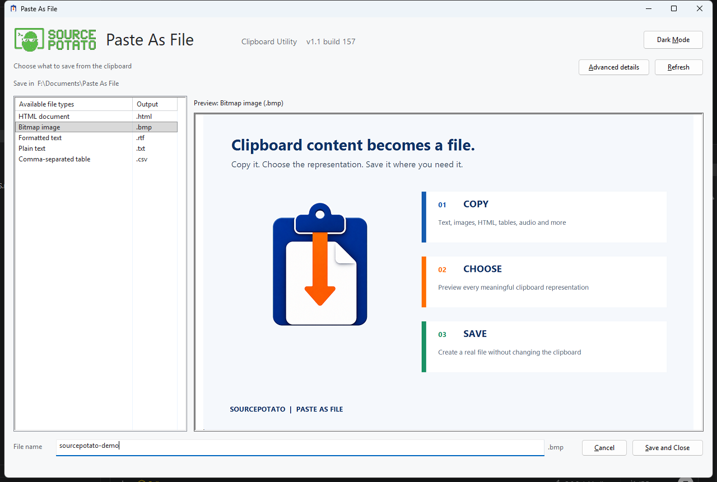The image size is (717, 482).
Task: Open Advanced details
Action: (613, 67)
